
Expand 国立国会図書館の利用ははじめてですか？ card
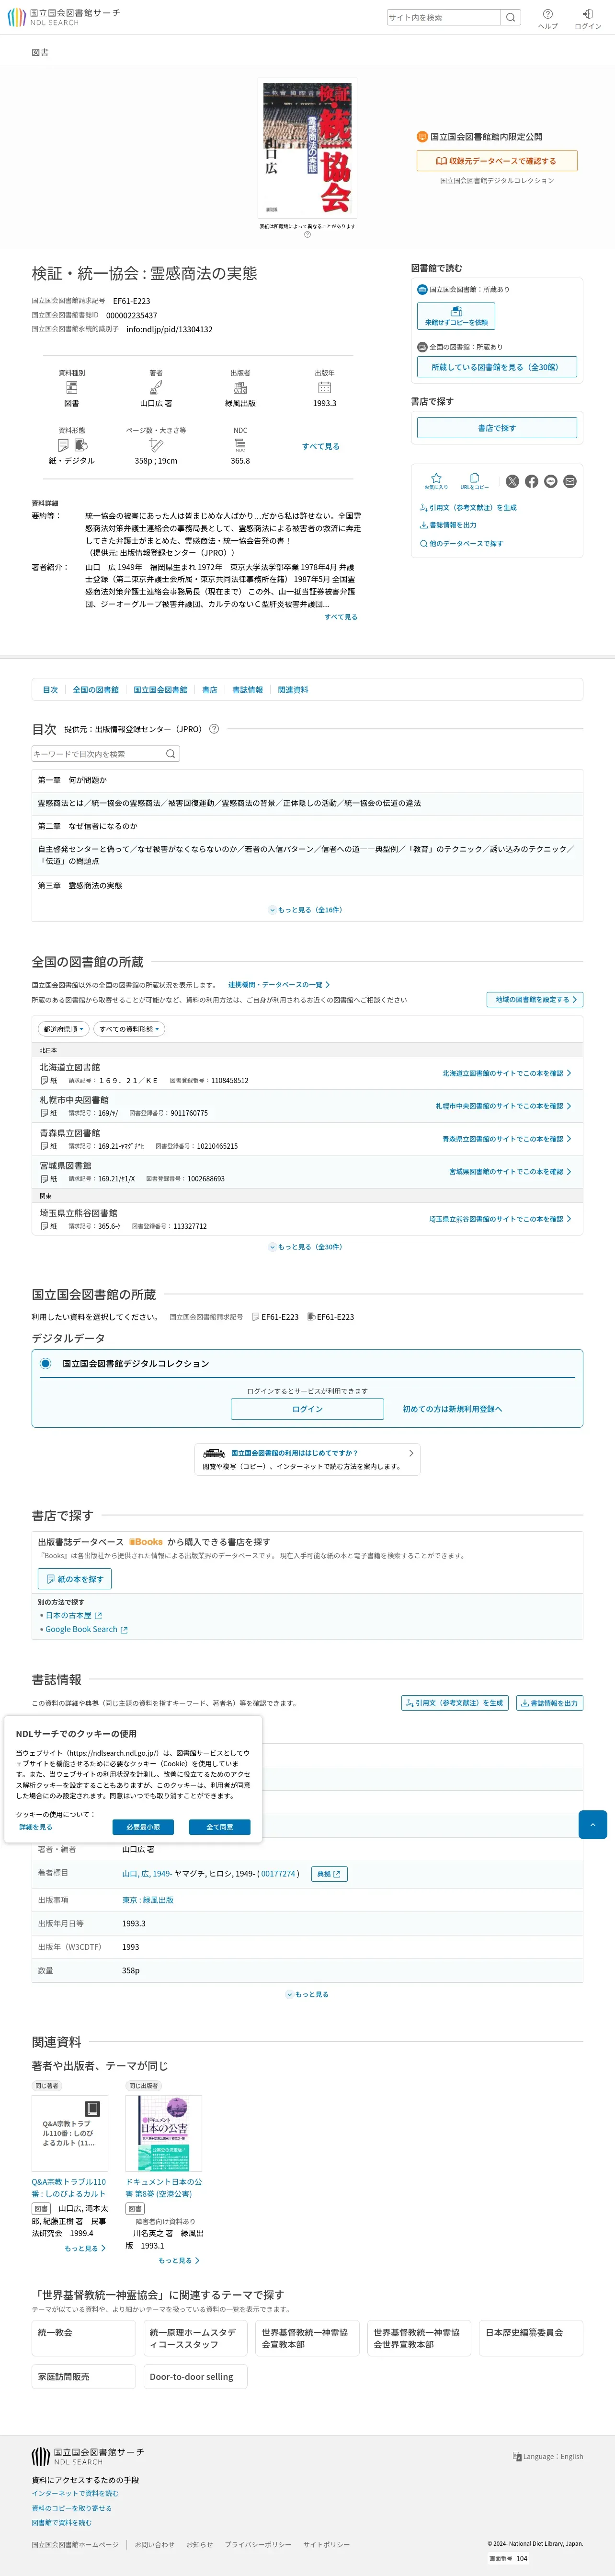click(307, 1459)
